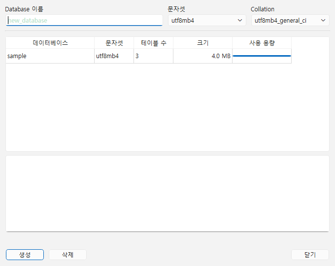
Task: Sort by 데이터베이스 column header
Action: point(50,43)
